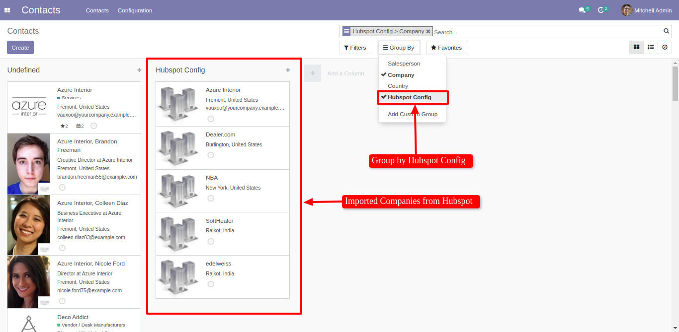
Task: Add a record in Hubspot Config column
Action: click(288, 70)
